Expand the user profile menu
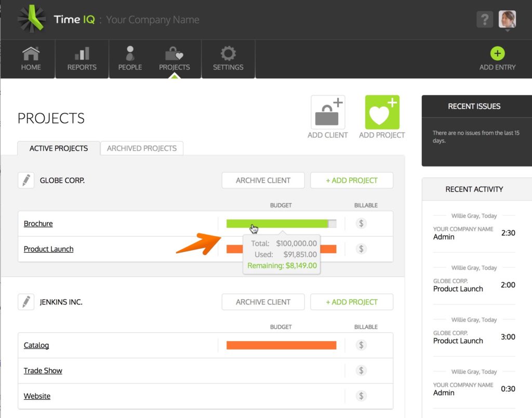The height and width of the screenshot is (418, 532). 507,19
